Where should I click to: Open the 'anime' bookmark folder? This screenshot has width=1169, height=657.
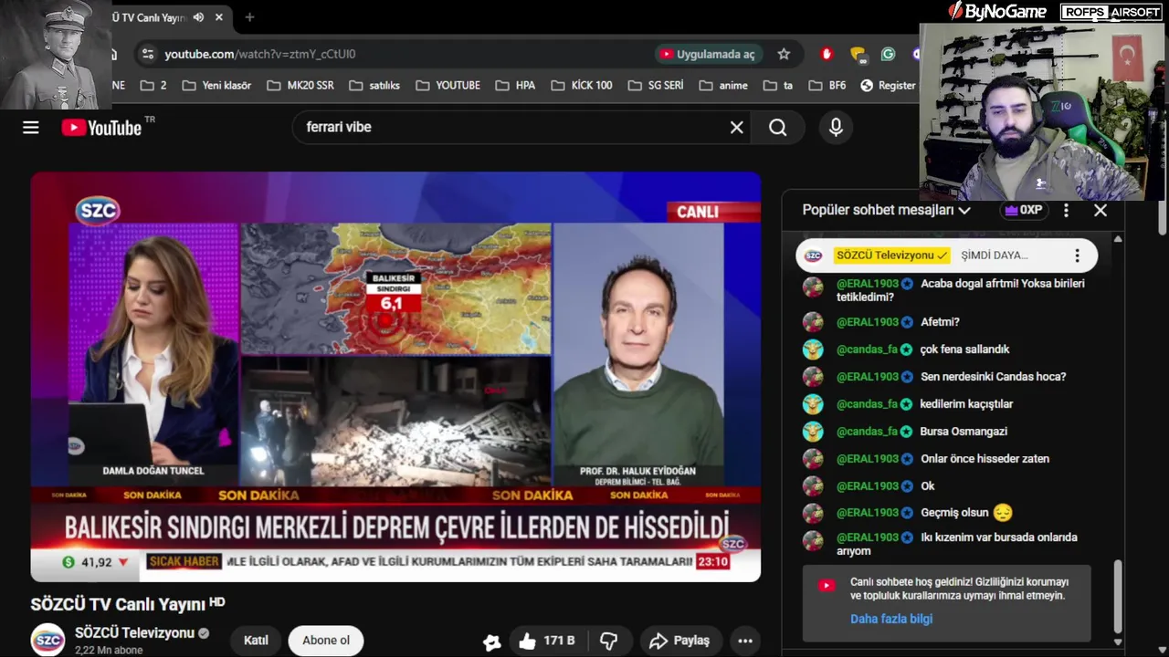click(x=723, y=85)
